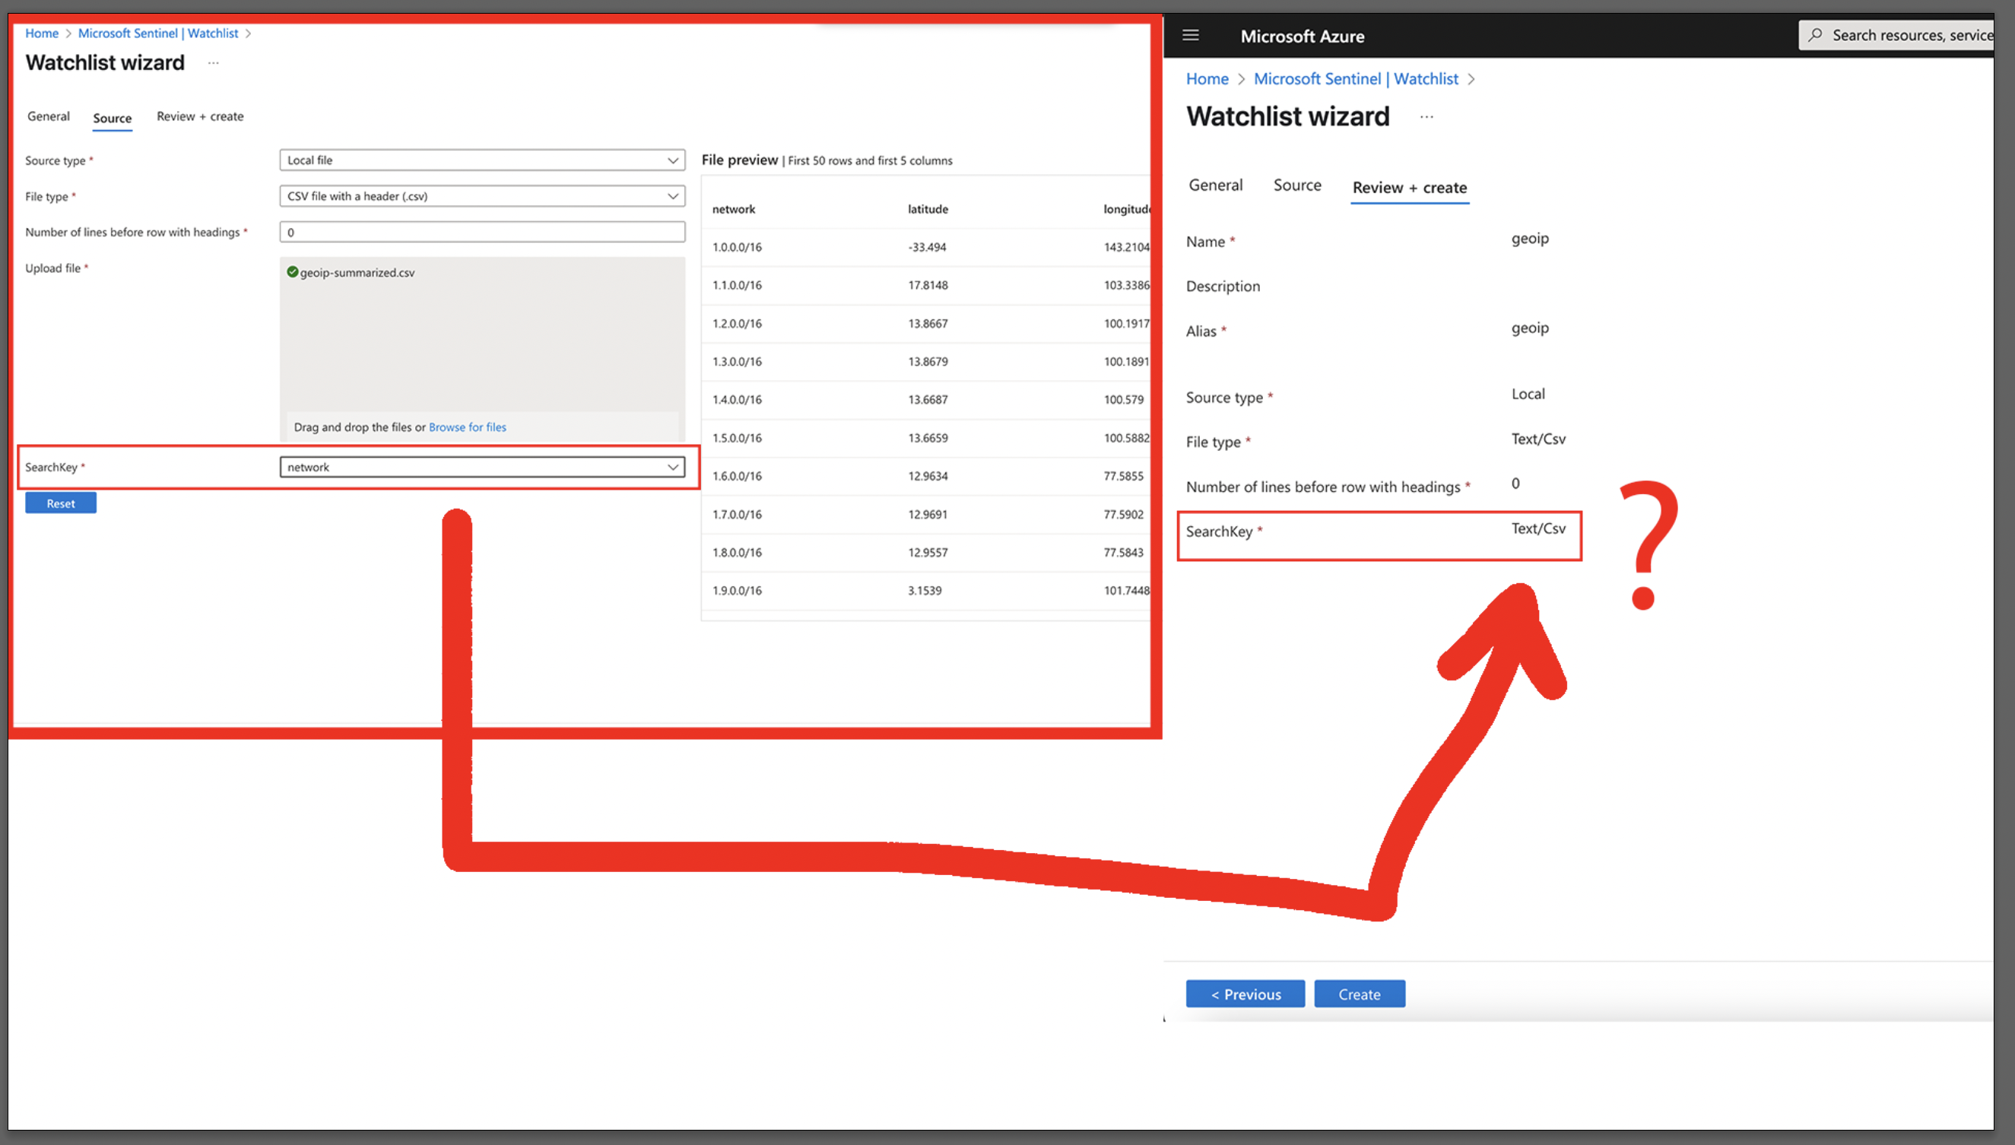Click the Browse for files link
This screenshot has height=1145, width=2015.
[x=467, y=427]
